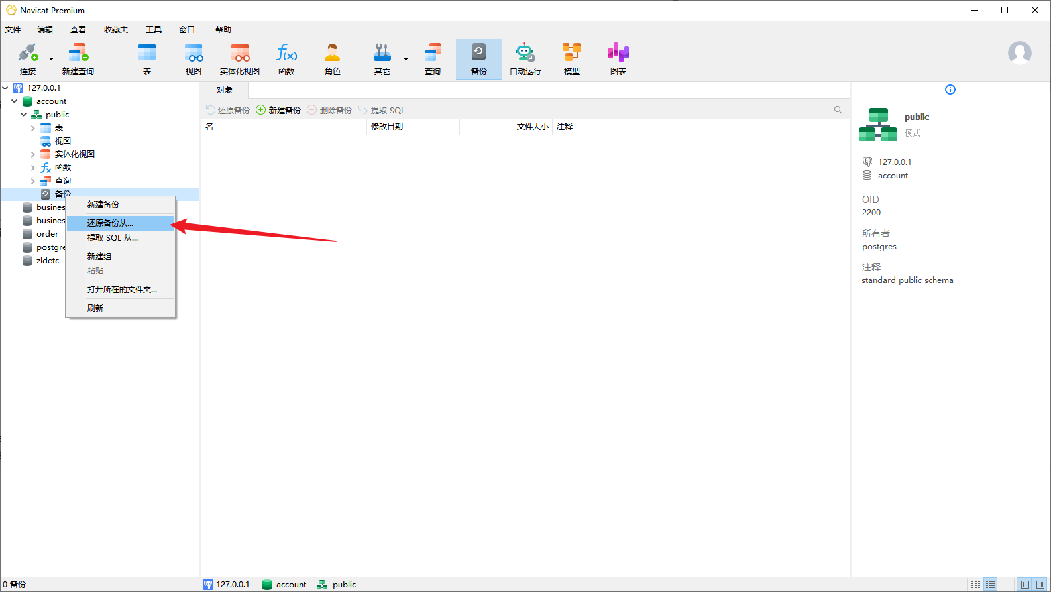
Task: Choose 提取 SQL 从... from context menu
Action: click(120, 237)
